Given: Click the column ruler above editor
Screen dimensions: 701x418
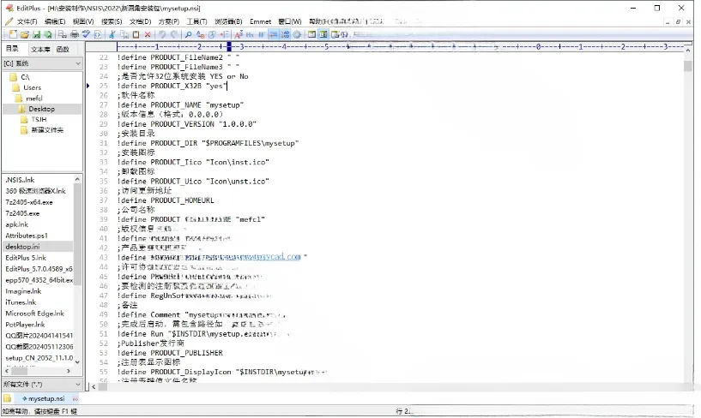Looking at the screenshot, I should 400,46.
